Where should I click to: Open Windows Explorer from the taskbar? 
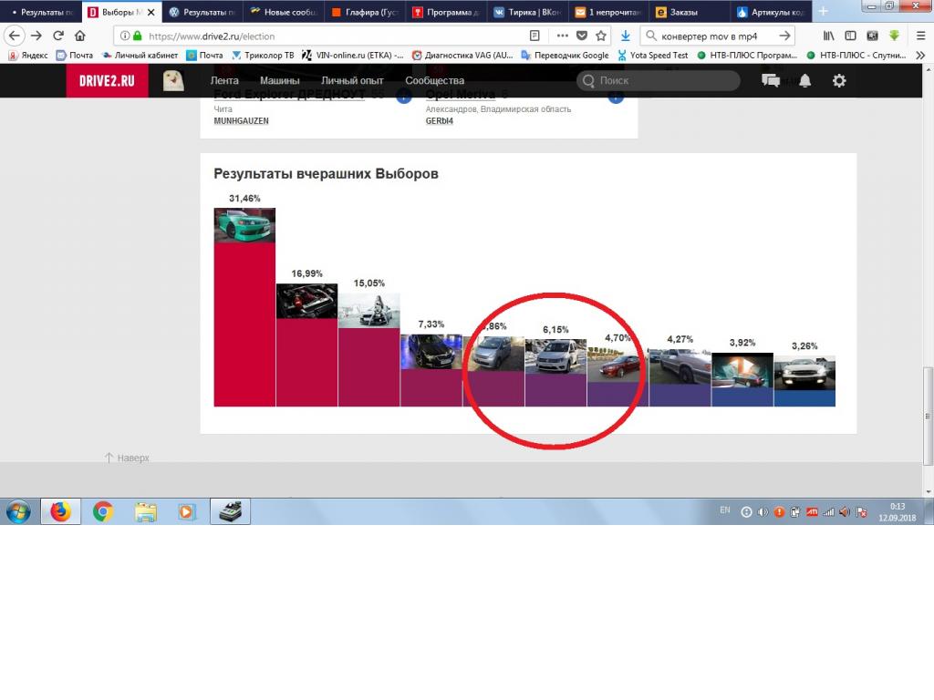(x=145, y=511)
